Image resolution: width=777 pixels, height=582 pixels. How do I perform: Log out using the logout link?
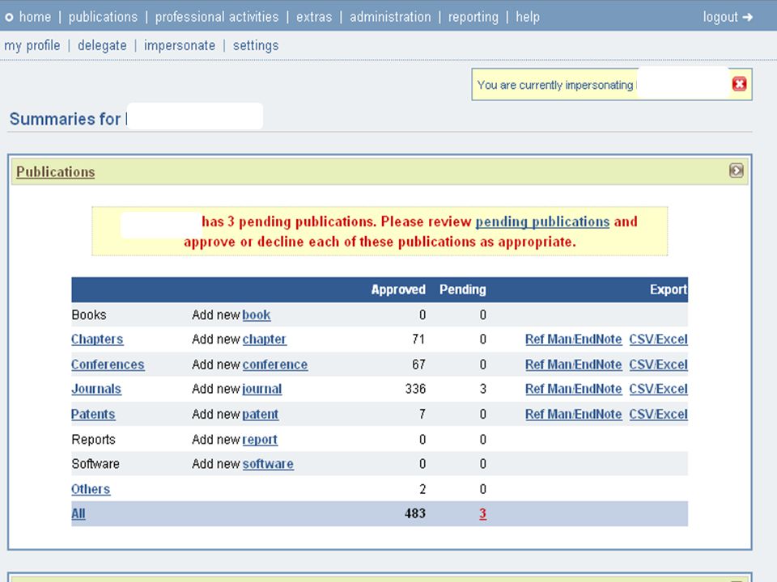720,17
